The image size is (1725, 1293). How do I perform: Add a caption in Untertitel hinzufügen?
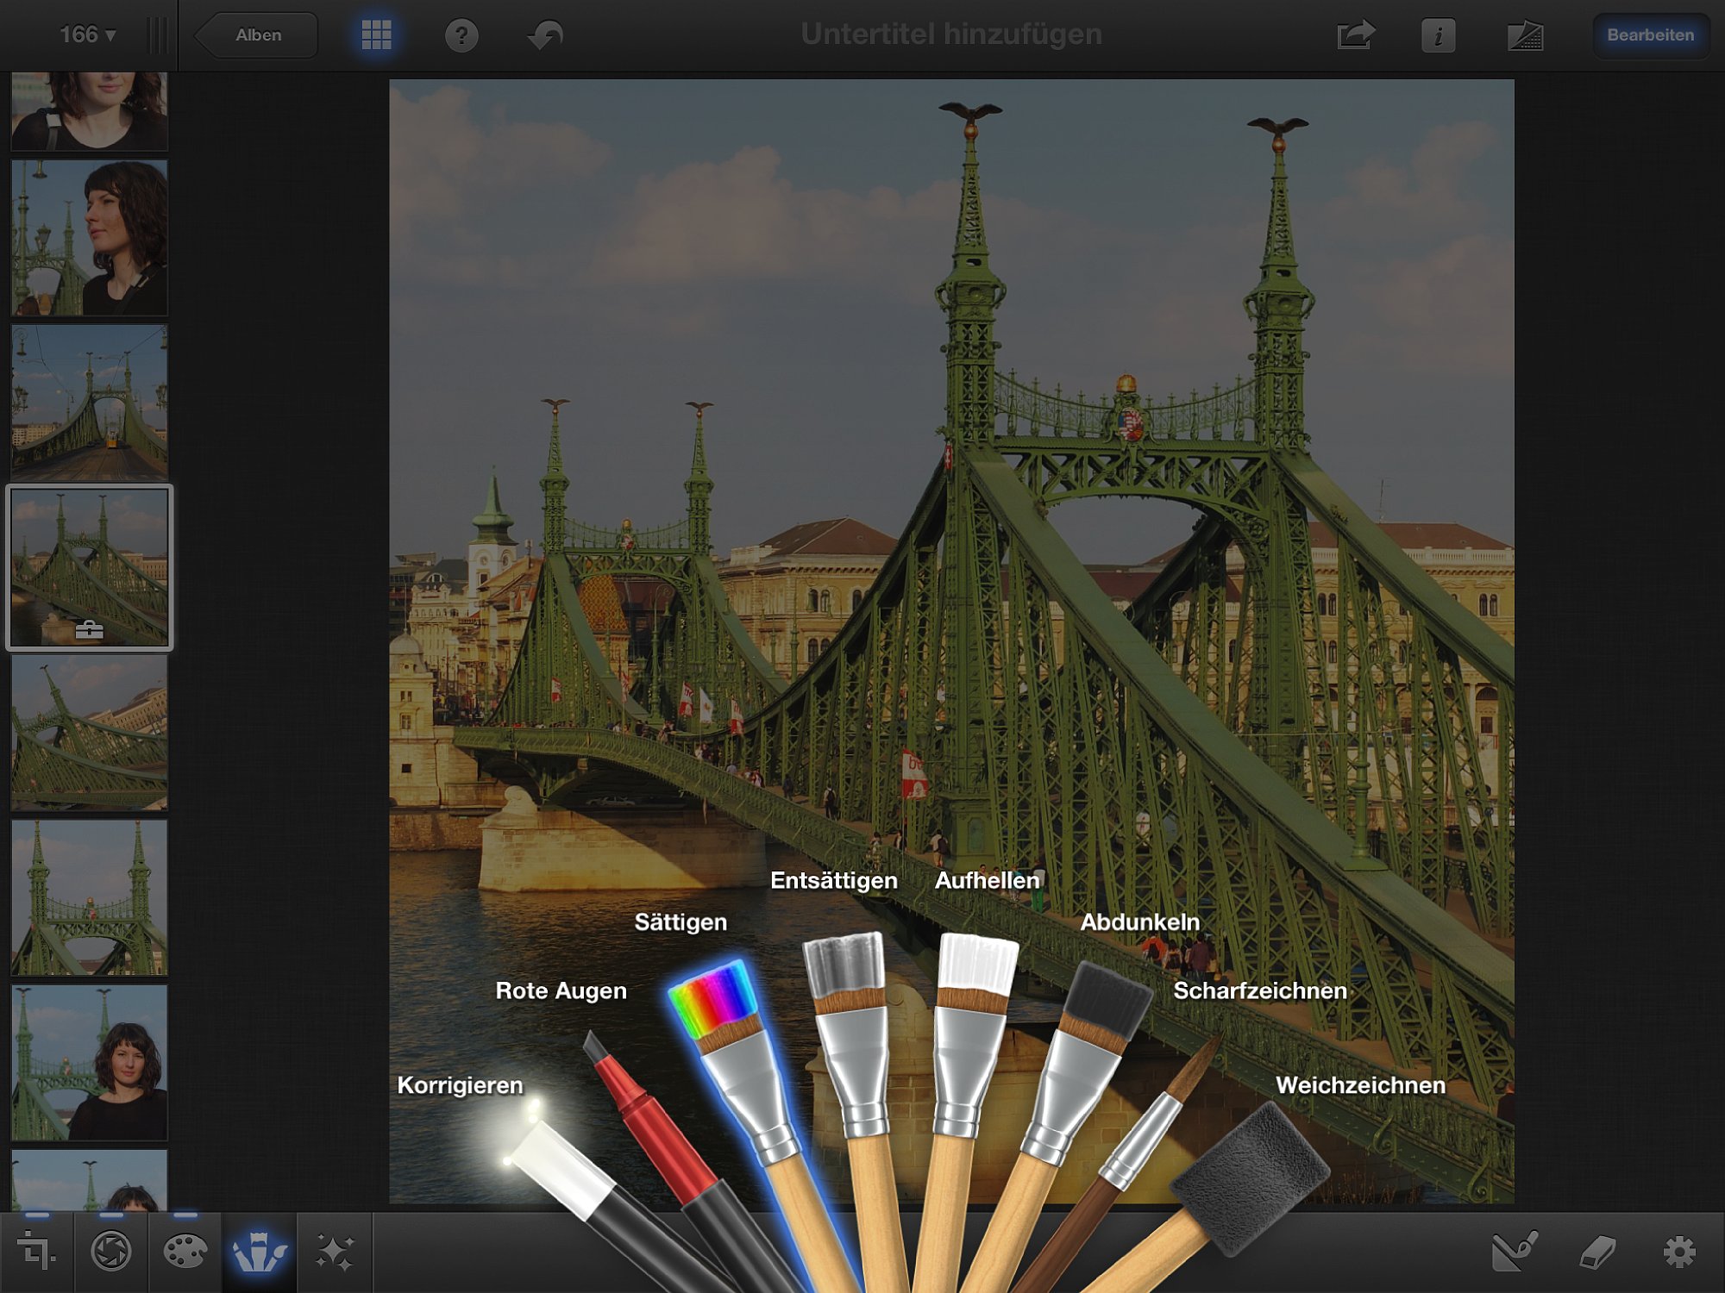951,34
